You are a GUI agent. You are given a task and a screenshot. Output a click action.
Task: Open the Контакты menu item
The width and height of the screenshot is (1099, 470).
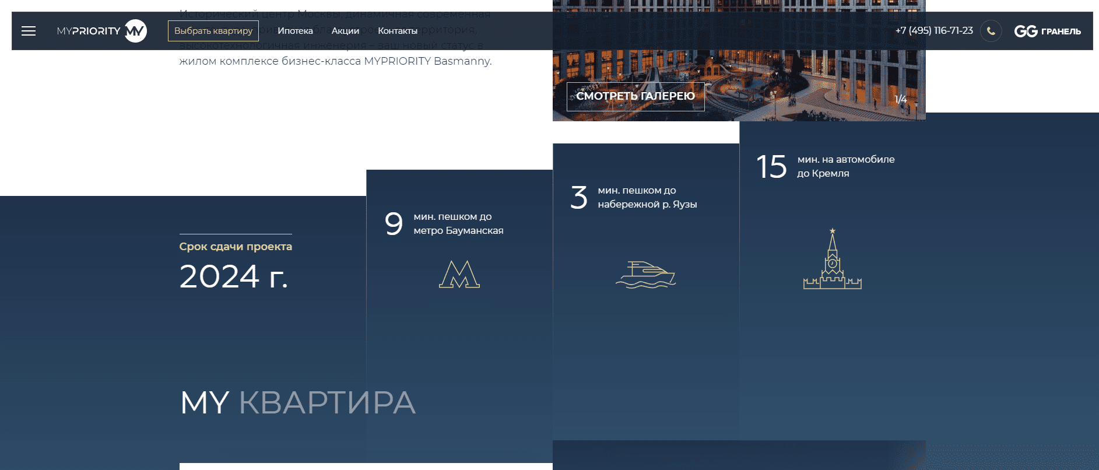point(397,31)
